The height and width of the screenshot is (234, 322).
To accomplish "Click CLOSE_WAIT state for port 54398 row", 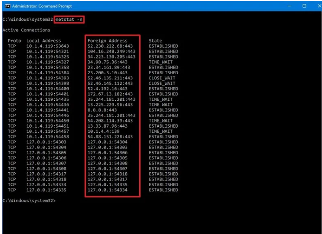I will point(162,83).
